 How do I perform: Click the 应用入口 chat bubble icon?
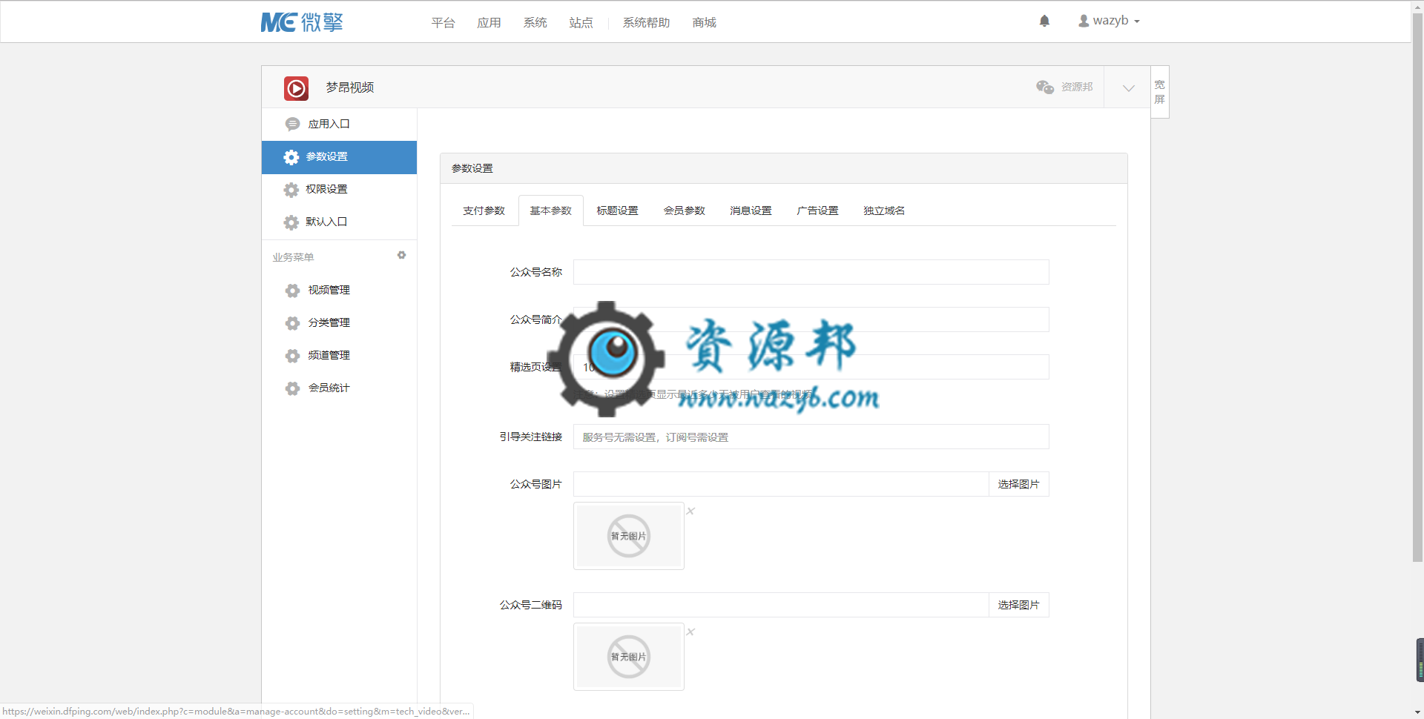292,124
